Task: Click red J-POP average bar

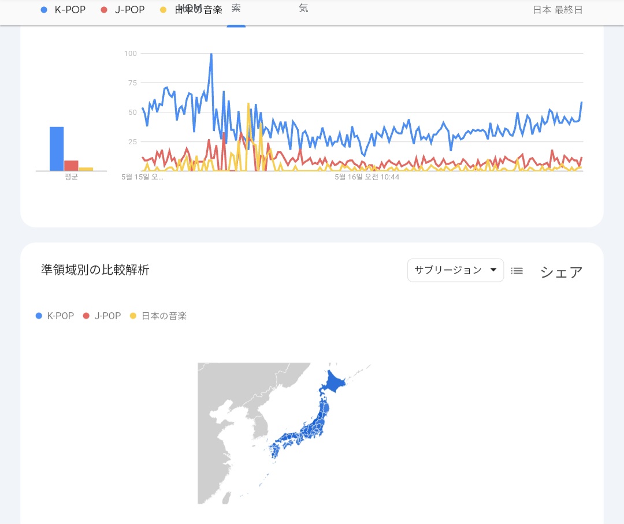Action: click(71, 166)
